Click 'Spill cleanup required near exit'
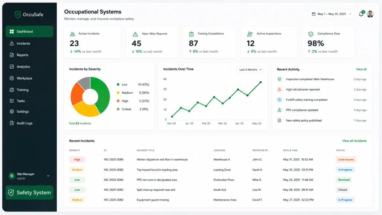Screen dimensions: 382x215 click(x=156, y=190)
